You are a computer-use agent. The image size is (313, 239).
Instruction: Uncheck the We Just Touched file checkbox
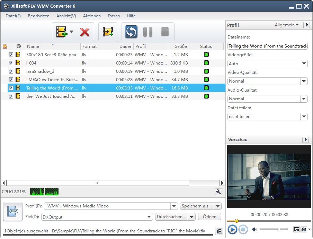11,96
